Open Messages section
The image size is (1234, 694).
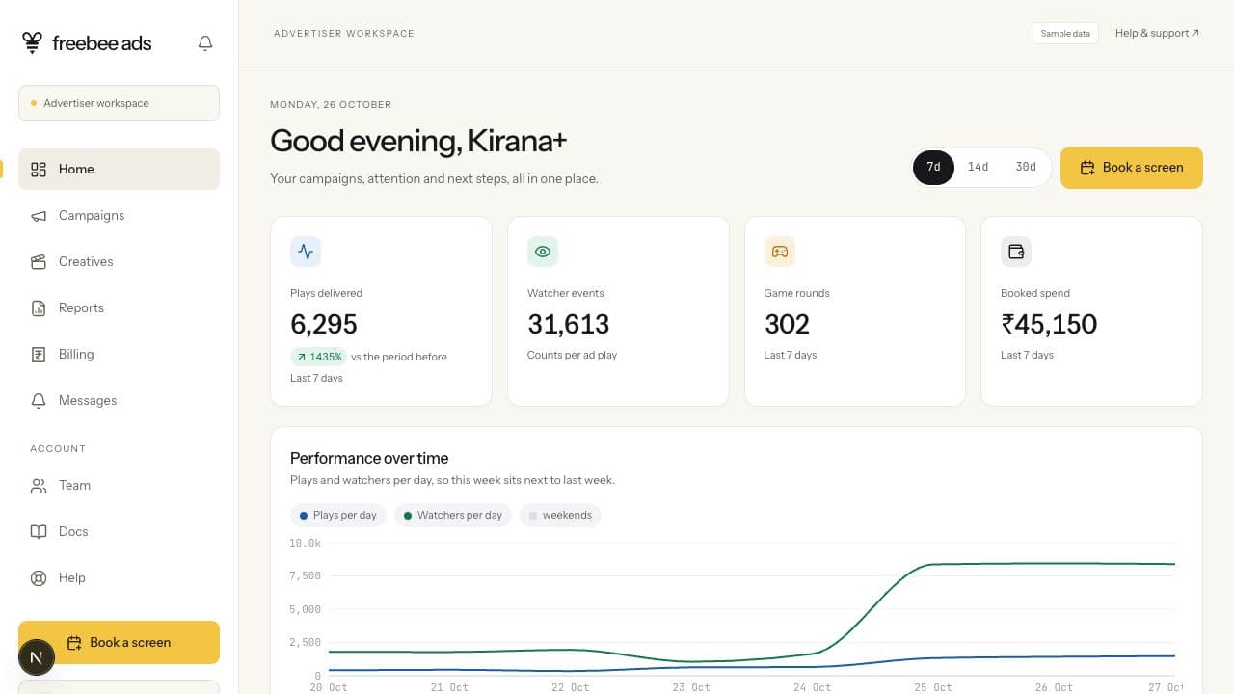(119, 401)
